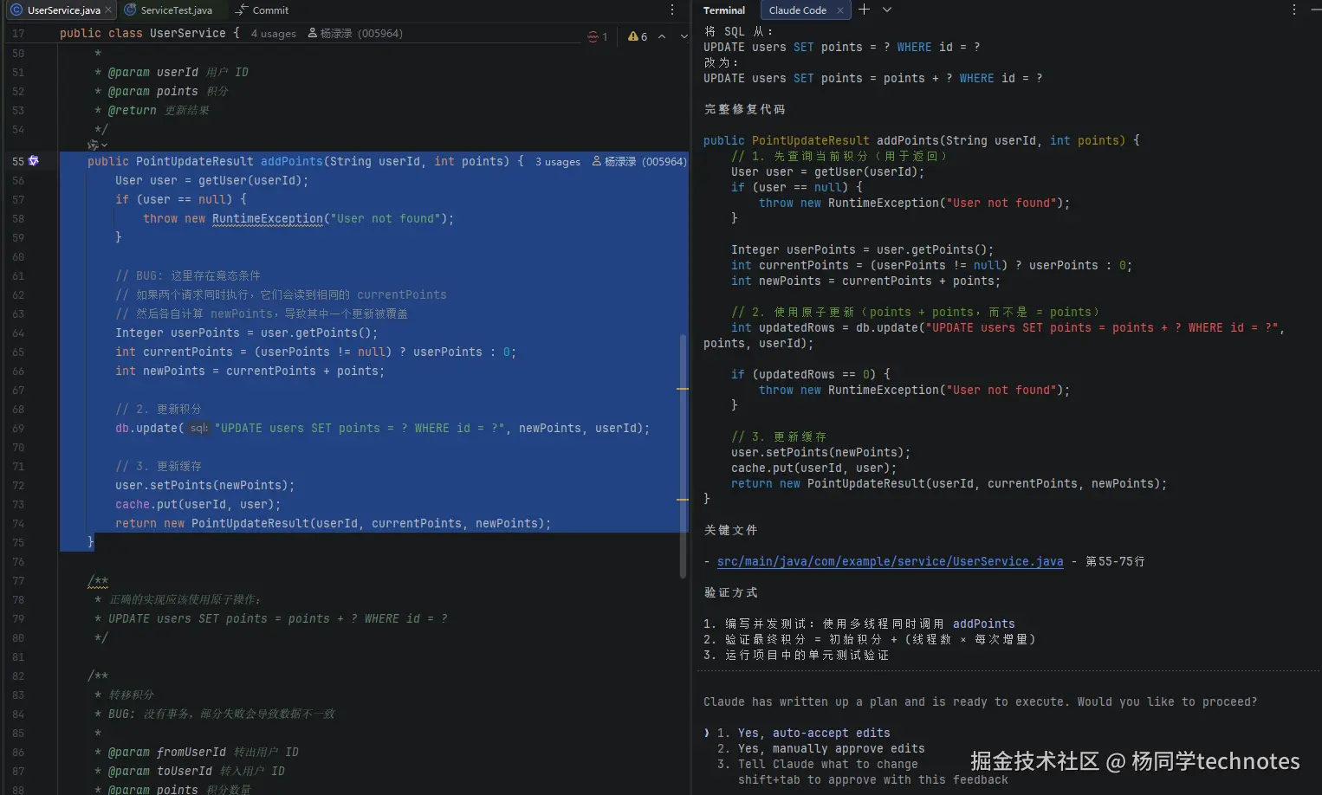Choose 'Tell Claude what to change' option
This screenshot has width=1322, height=795.
(827, 764)
